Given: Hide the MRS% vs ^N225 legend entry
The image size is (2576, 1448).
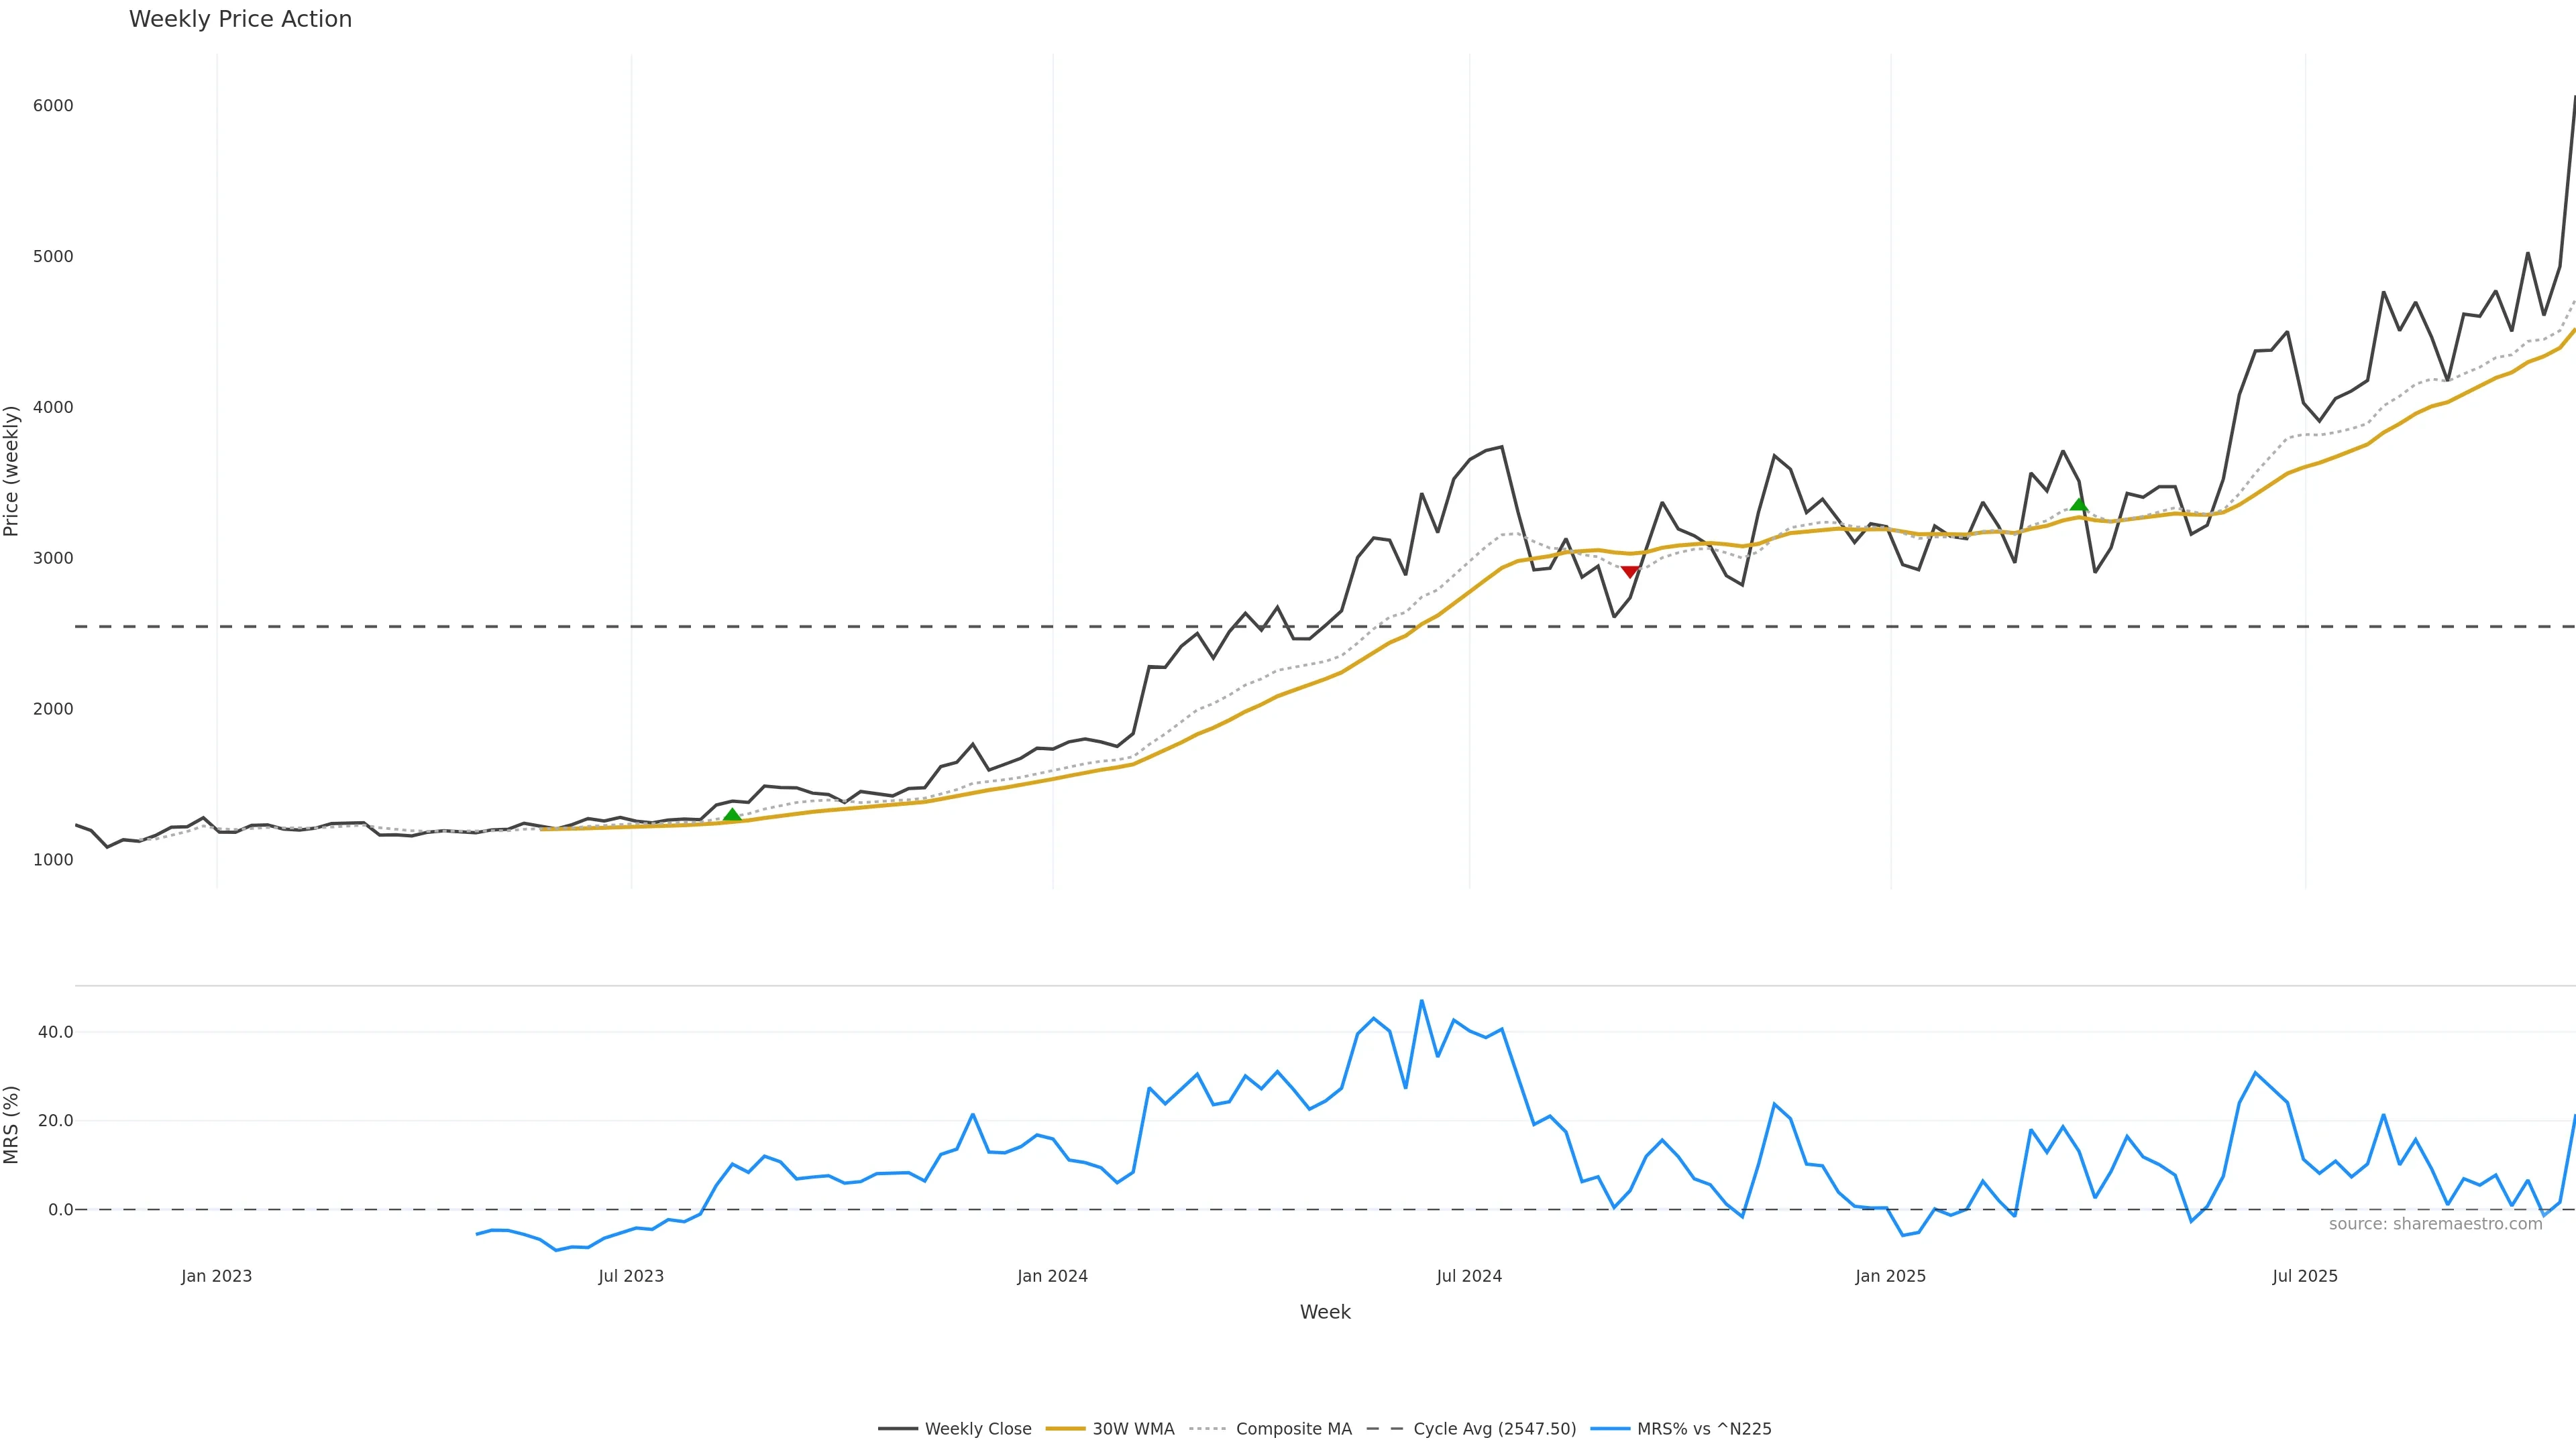Looking at the screenshot, I should tap(1703, 1429).
